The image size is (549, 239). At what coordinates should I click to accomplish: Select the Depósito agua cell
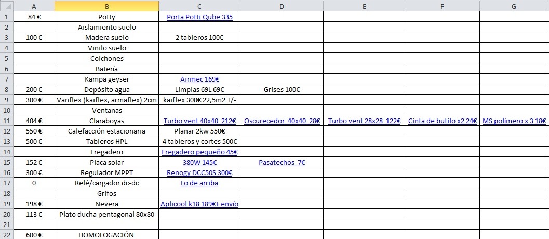click(107, 89)
